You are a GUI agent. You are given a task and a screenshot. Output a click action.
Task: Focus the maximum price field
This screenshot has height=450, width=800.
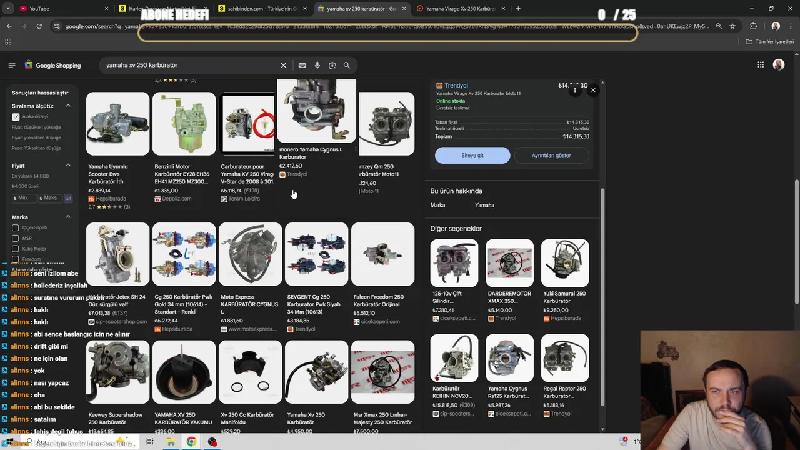click(x=50, y=198)
